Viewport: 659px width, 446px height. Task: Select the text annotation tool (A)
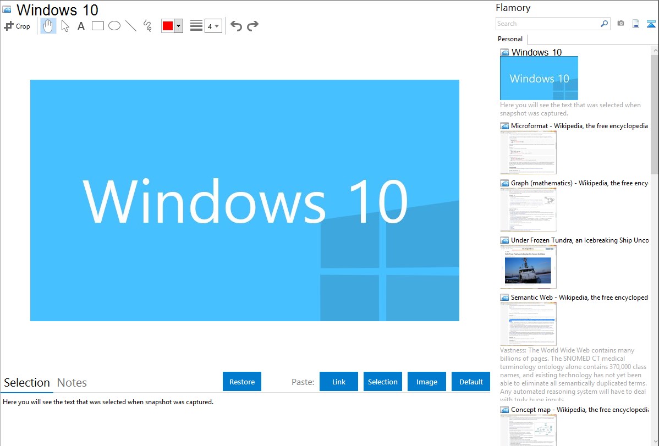pos(81,26)
